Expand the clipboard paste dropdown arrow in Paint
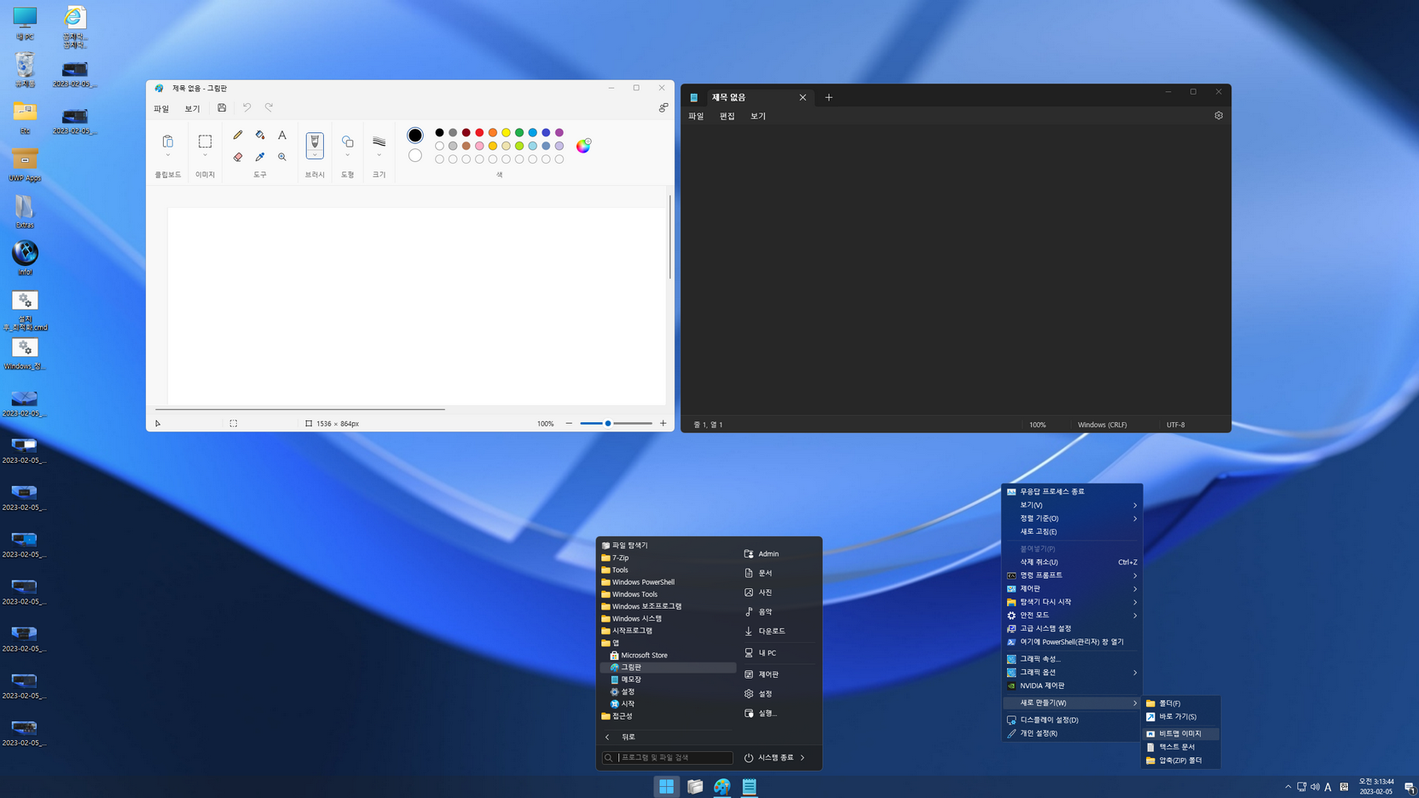 [x=168, y=155]
